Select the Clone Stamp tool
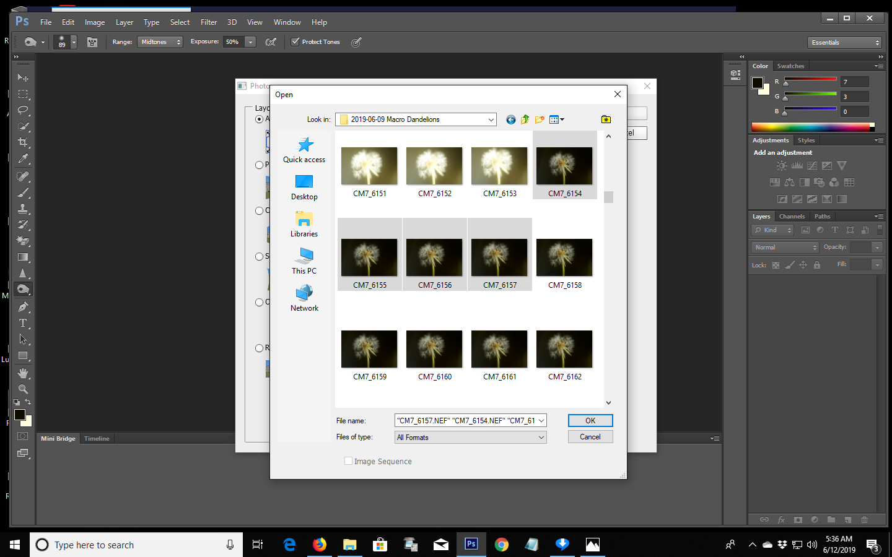Screen dimensions: 892x557 tap(23, 207)
